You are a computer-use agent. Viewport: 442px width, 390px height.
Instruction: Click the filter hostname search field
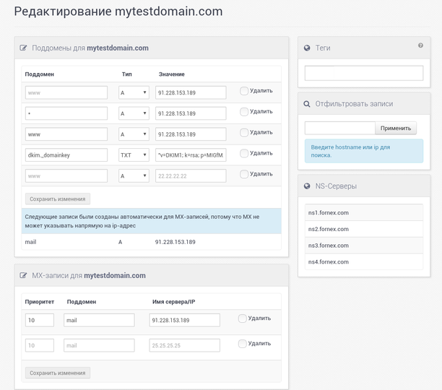click(x=339, y=129)
